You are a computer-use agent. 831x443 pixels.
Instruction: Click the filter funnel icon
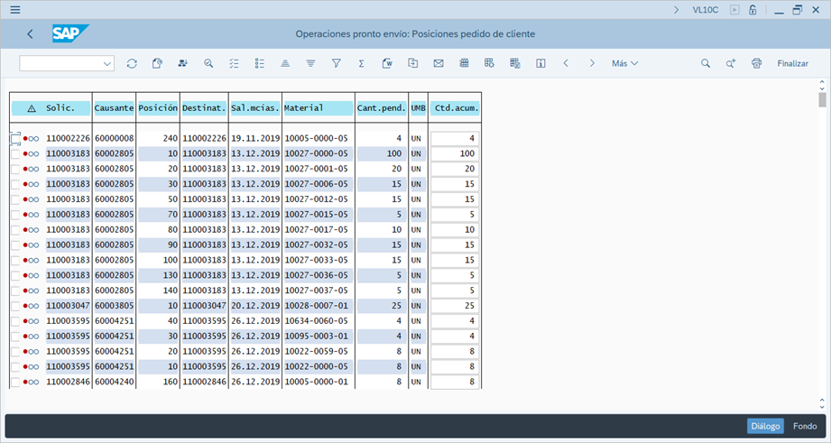pyautogui.click(x=336, y=64)
